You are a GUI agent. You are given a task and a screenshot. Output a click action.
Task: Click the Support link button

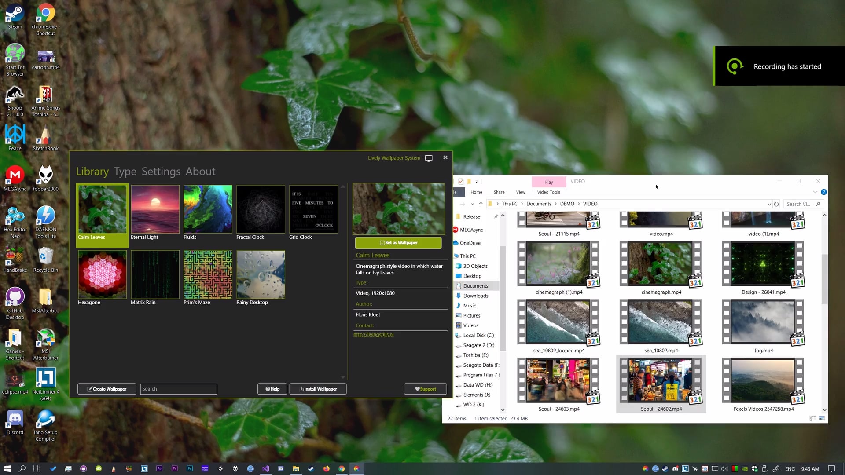point(425,389)
